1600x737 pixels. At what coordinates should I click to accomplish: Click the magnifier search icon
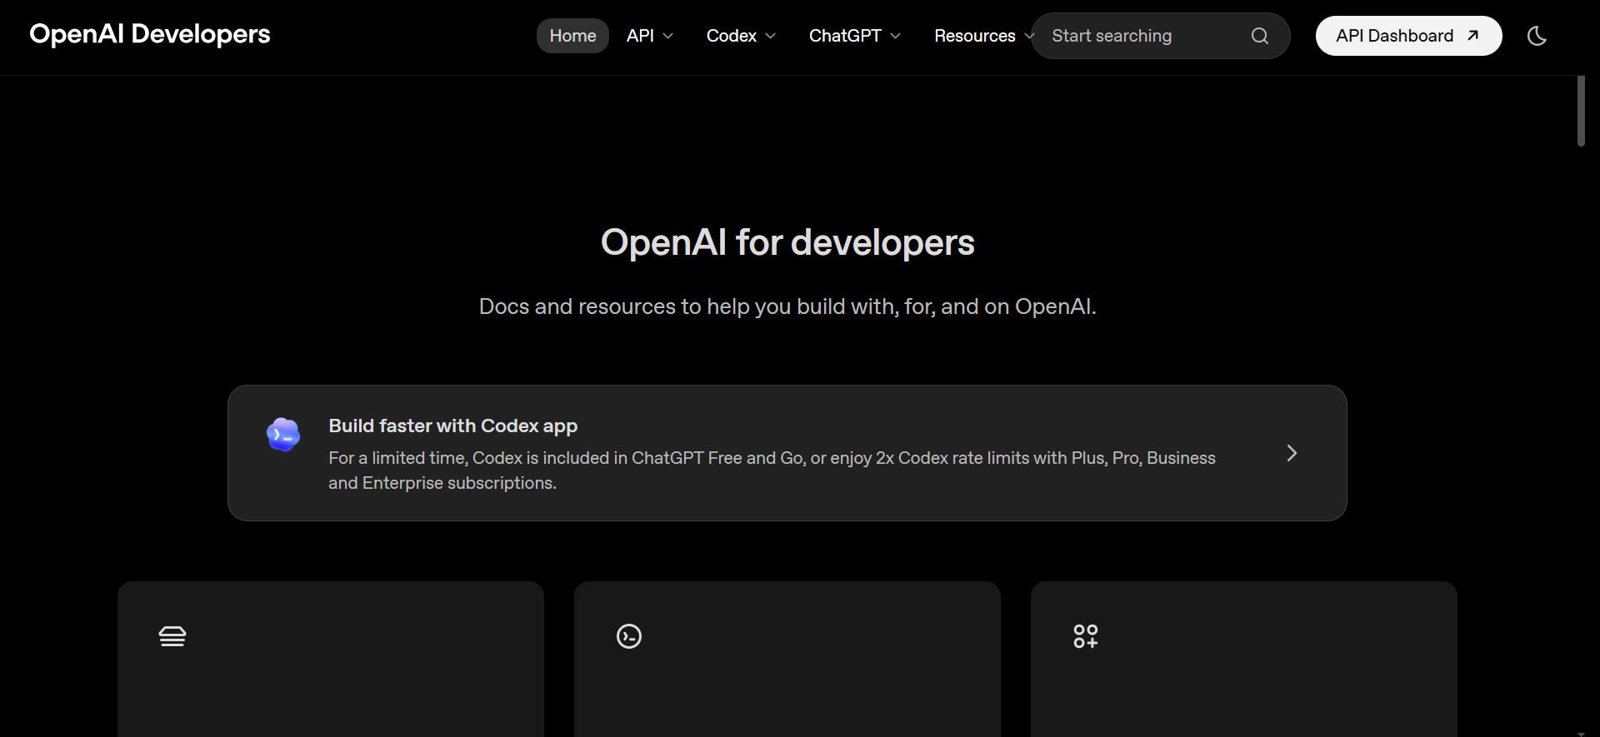pos(1260,36)
